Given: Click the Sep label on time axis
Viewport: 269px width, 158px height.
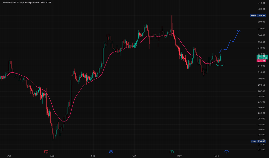Looking at the screenshot, I should (x=93, y=155).
